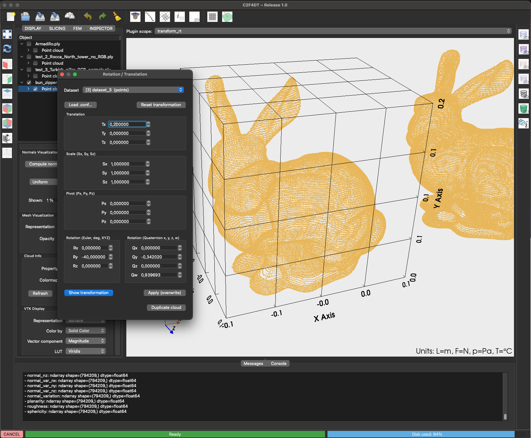Open the Plugin scope transform_rt dropdown
Image resolution: width=531 pixels, height=438 pixels.
(x=333, y=31)
